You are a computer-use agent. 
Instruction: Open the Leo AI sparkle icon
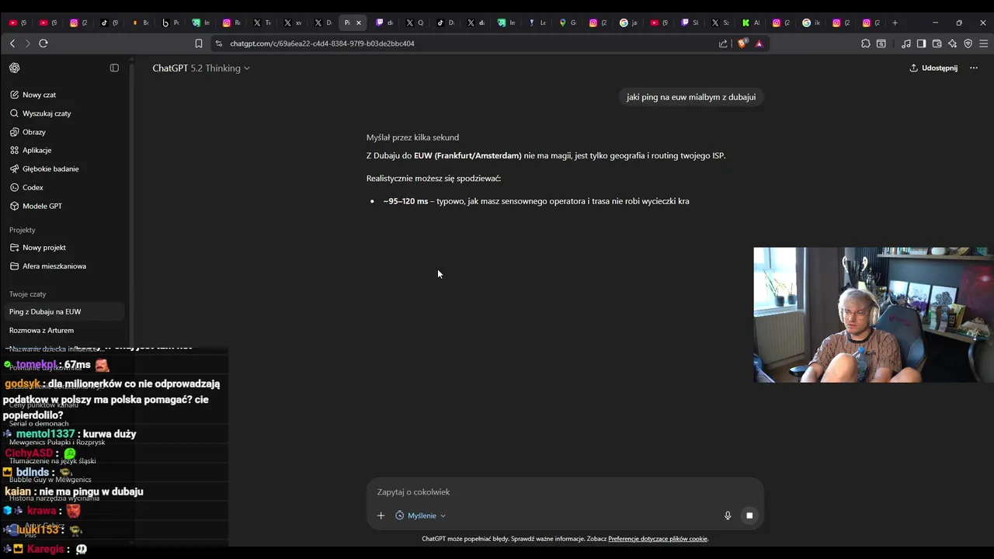[952, 43]
